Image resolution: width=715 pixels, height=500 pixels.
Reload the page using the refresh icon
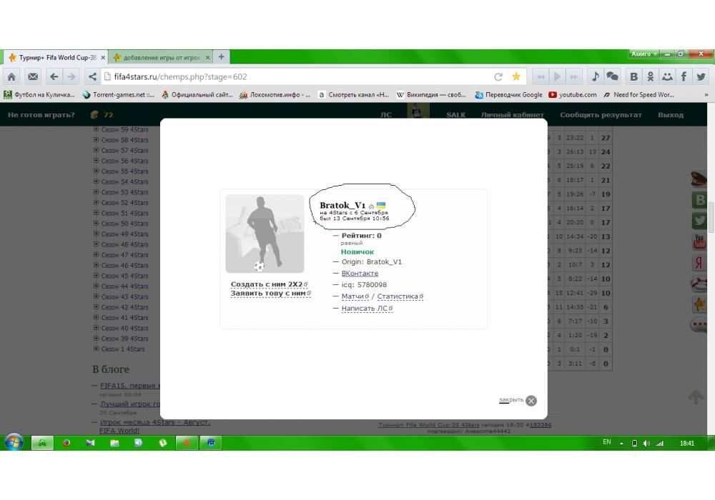498,76
